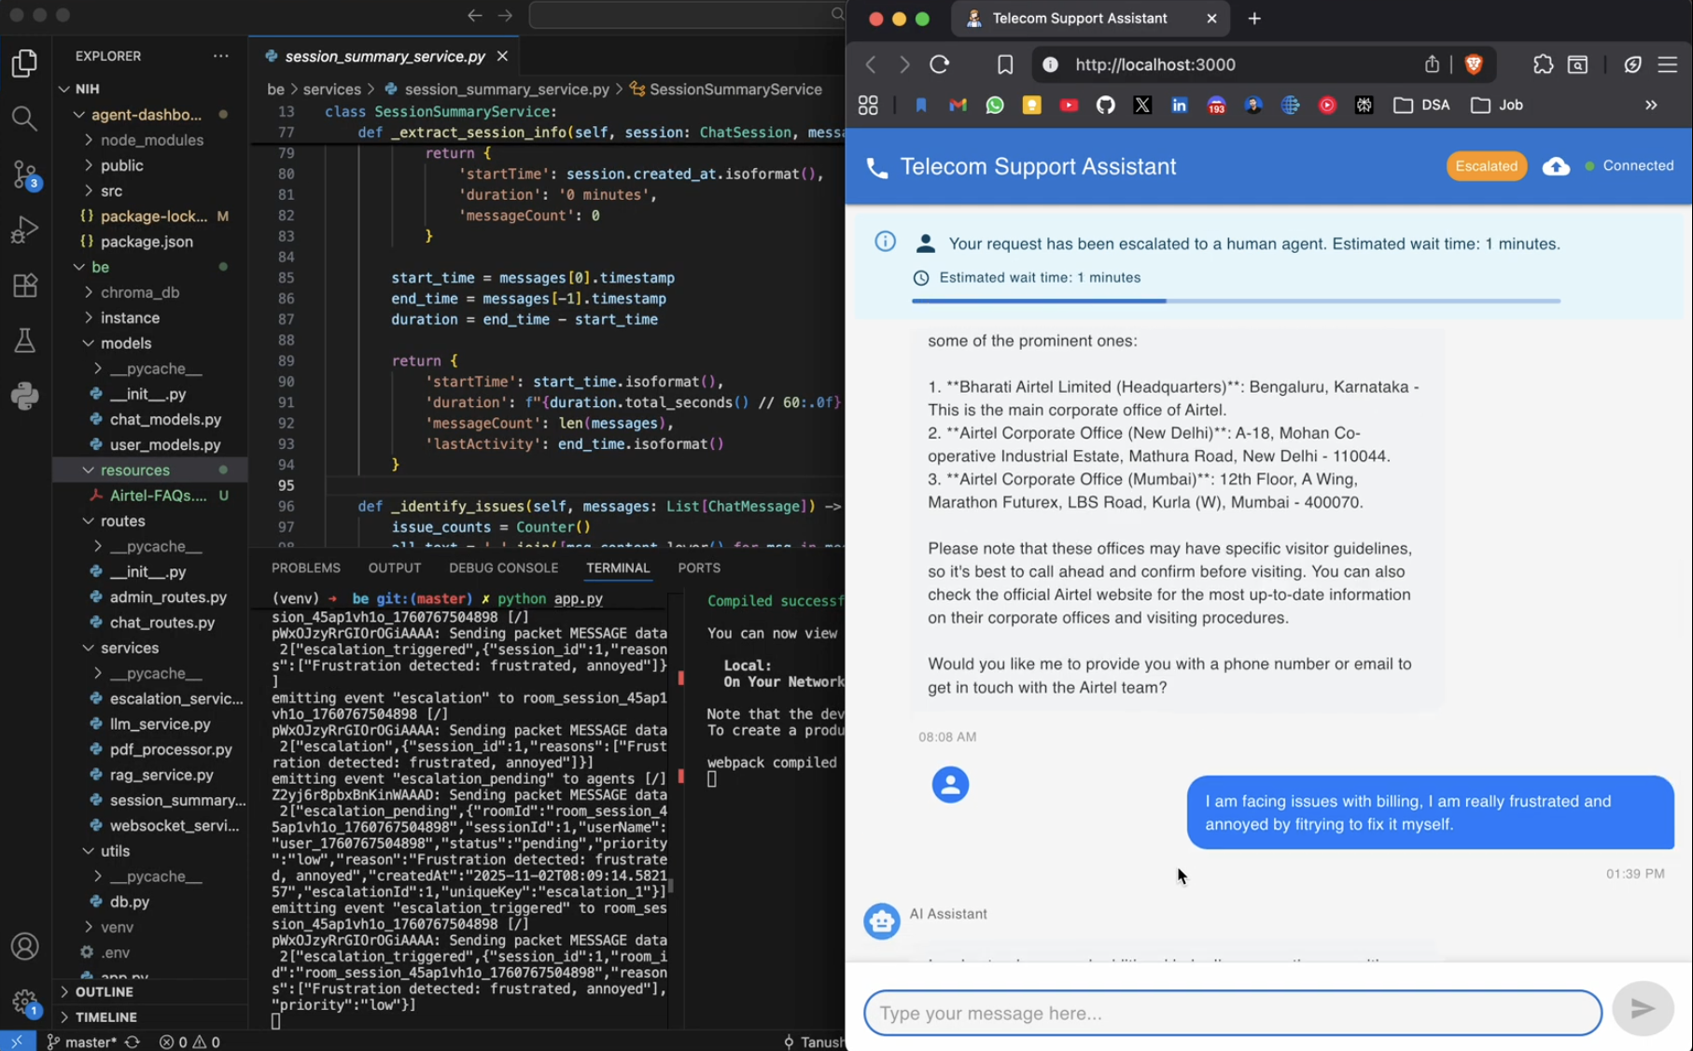Open the Accounts icon in VS Code
Image resolution: width=1693 pixels, height=1051 pixels.
pos(25,946)
